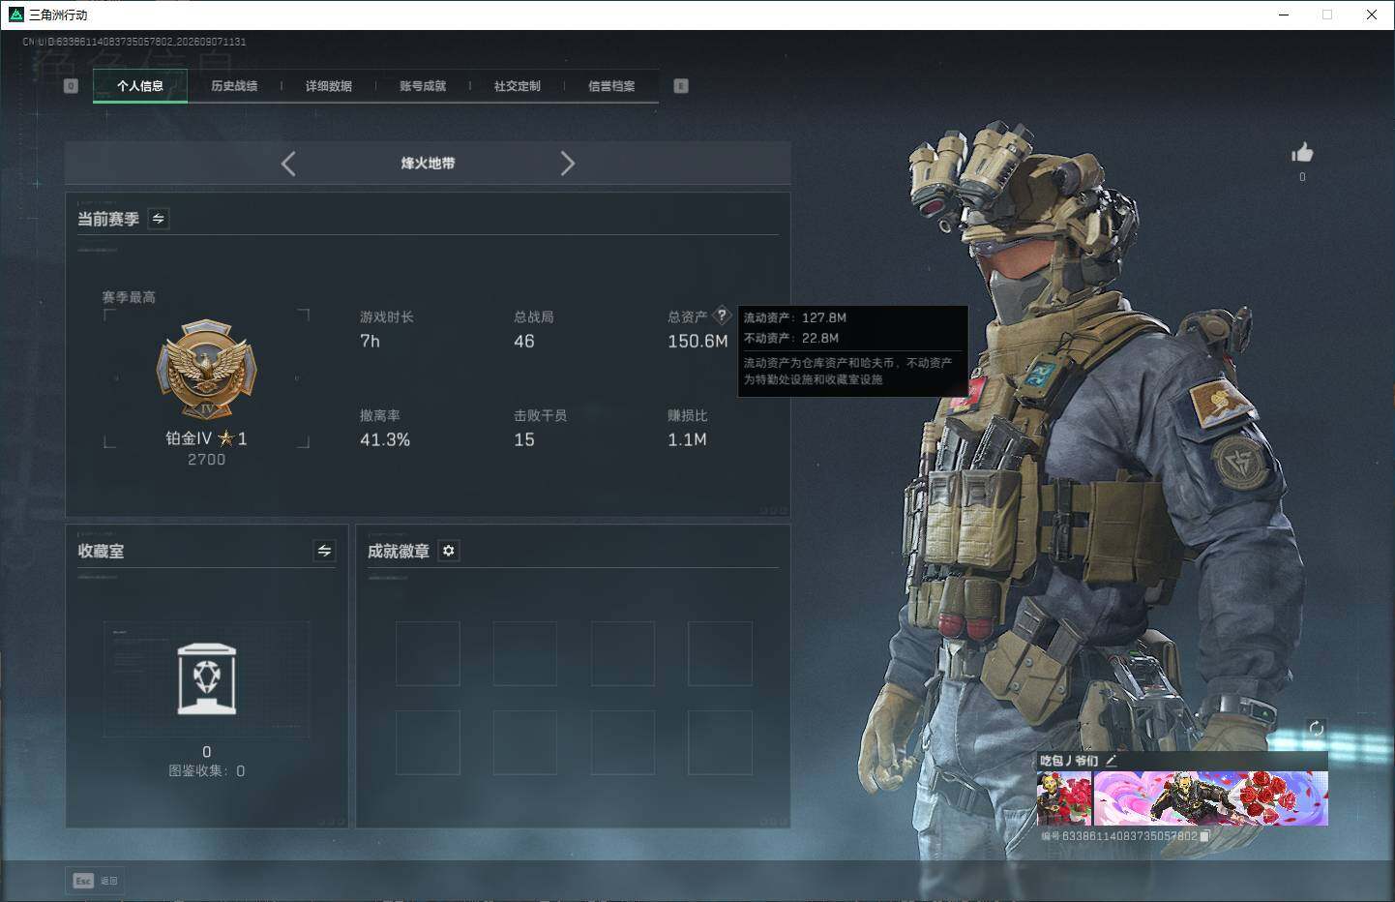
Task: Click the 游戏时长 value 7h
Action: click(x=371, y=342)
